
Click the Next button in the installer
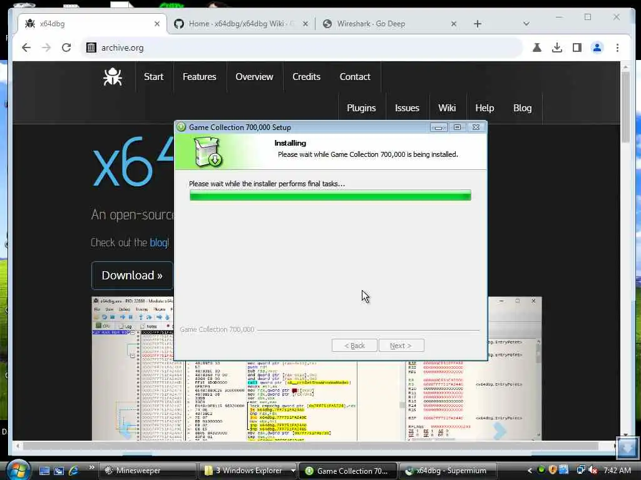pos(401,345)
